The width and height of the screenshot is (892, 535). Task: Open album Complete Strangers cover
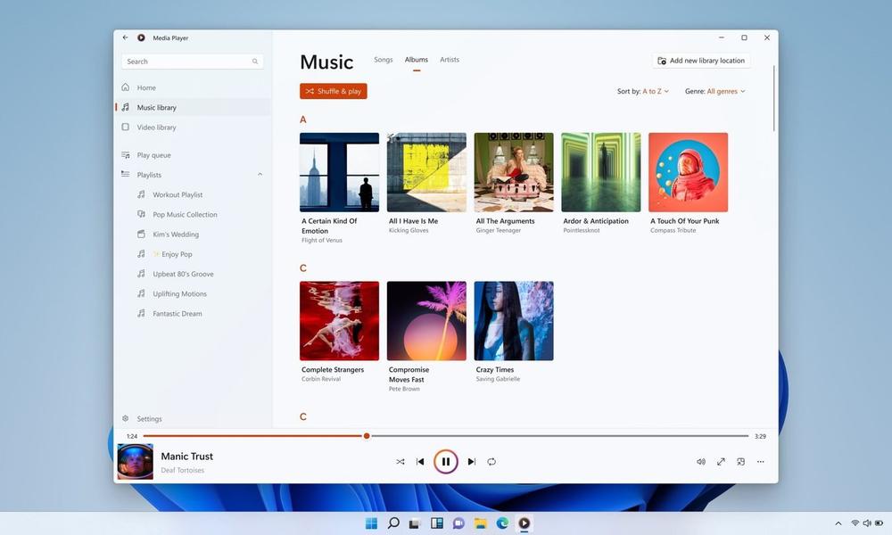pyautogui.click(x=339, y=321)
